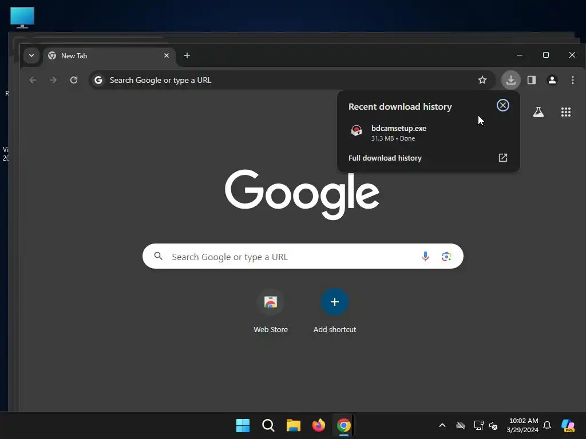Open a new tab with plus button
586x439 pixels.
click(187, 55)
